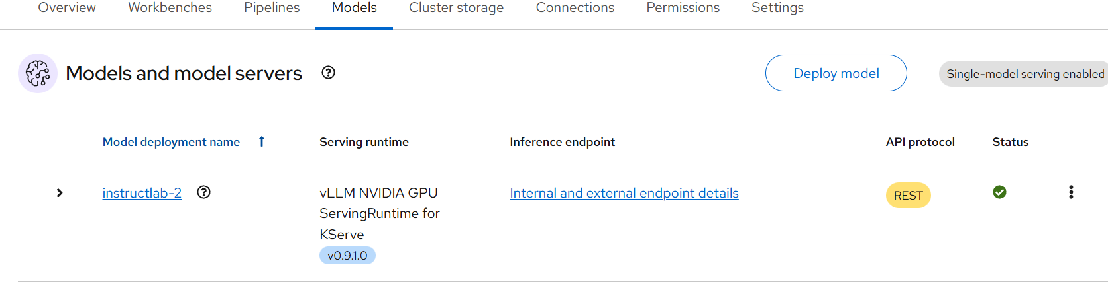Viewport: 1108px width, 292px height.
Task: Open kebab actions menu for instructlab-2
Action: click(1071, 192)
